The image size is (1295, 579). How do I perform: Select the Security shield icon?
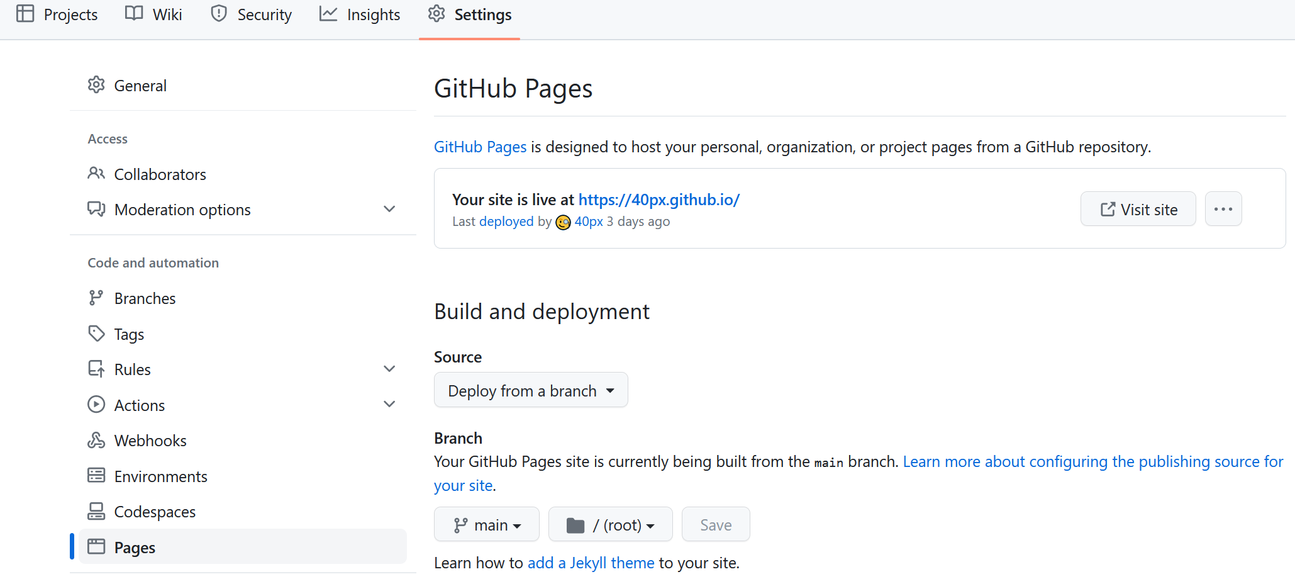click(218, 13)
